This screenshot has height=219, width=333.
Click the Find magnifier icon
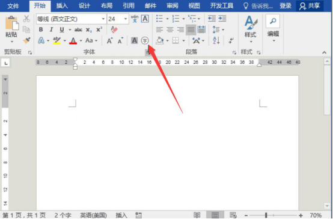(x=273, y=21)
